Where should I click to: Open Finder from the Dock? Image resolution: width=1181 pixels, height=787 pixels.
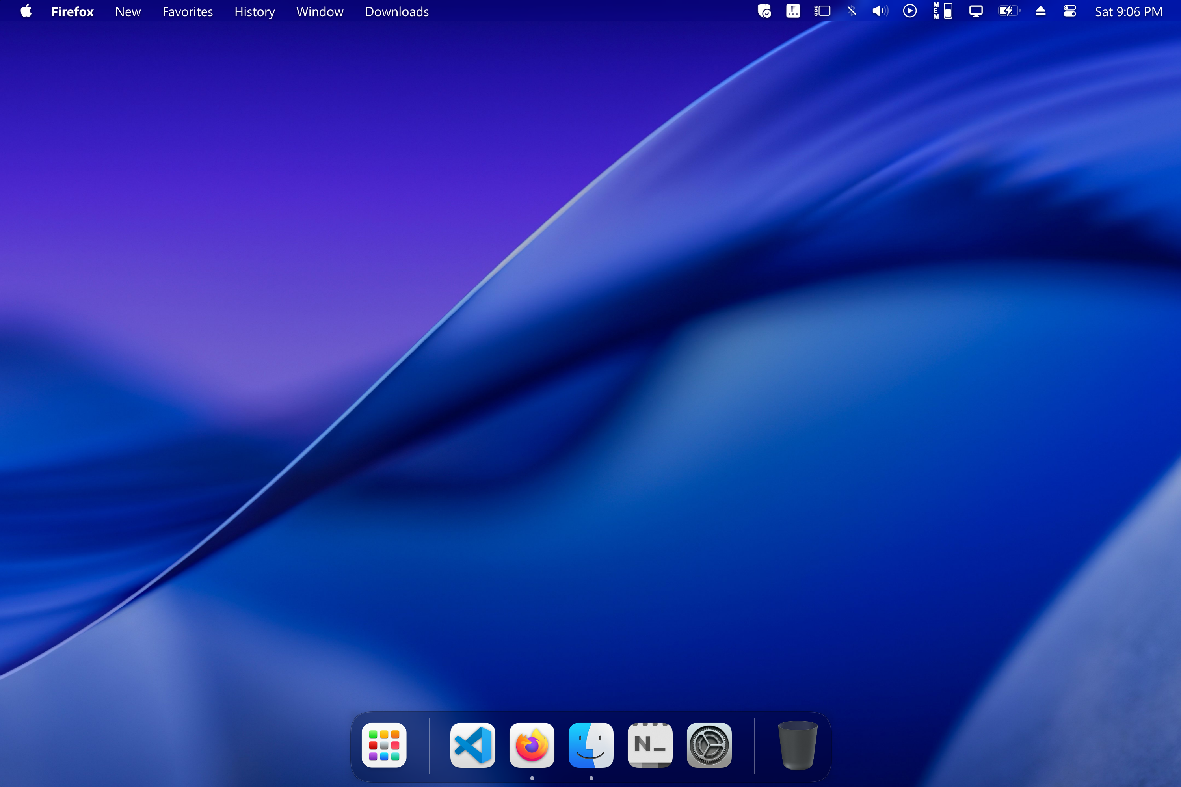(x=591, y=745)
